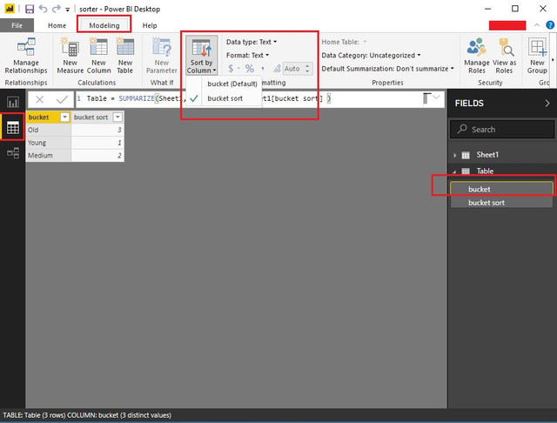The image size is (557, 423).
Task: Click the Power BI logo icon
Action: 10,9
